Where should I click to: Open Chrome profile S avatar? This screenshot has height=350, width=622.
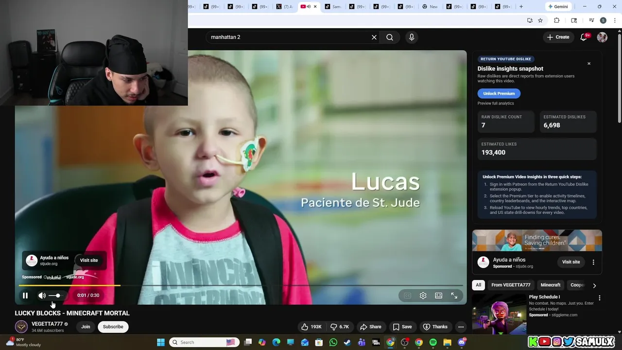(x=603, y=20)
